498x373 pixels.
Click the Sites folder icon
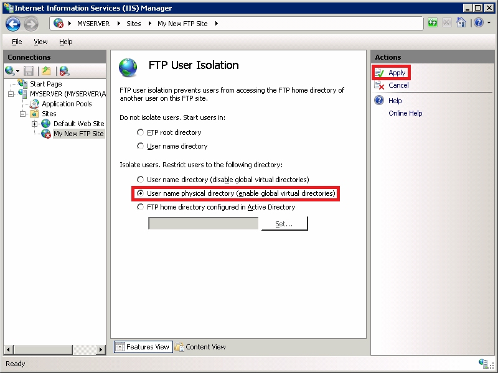coord(34,114)
